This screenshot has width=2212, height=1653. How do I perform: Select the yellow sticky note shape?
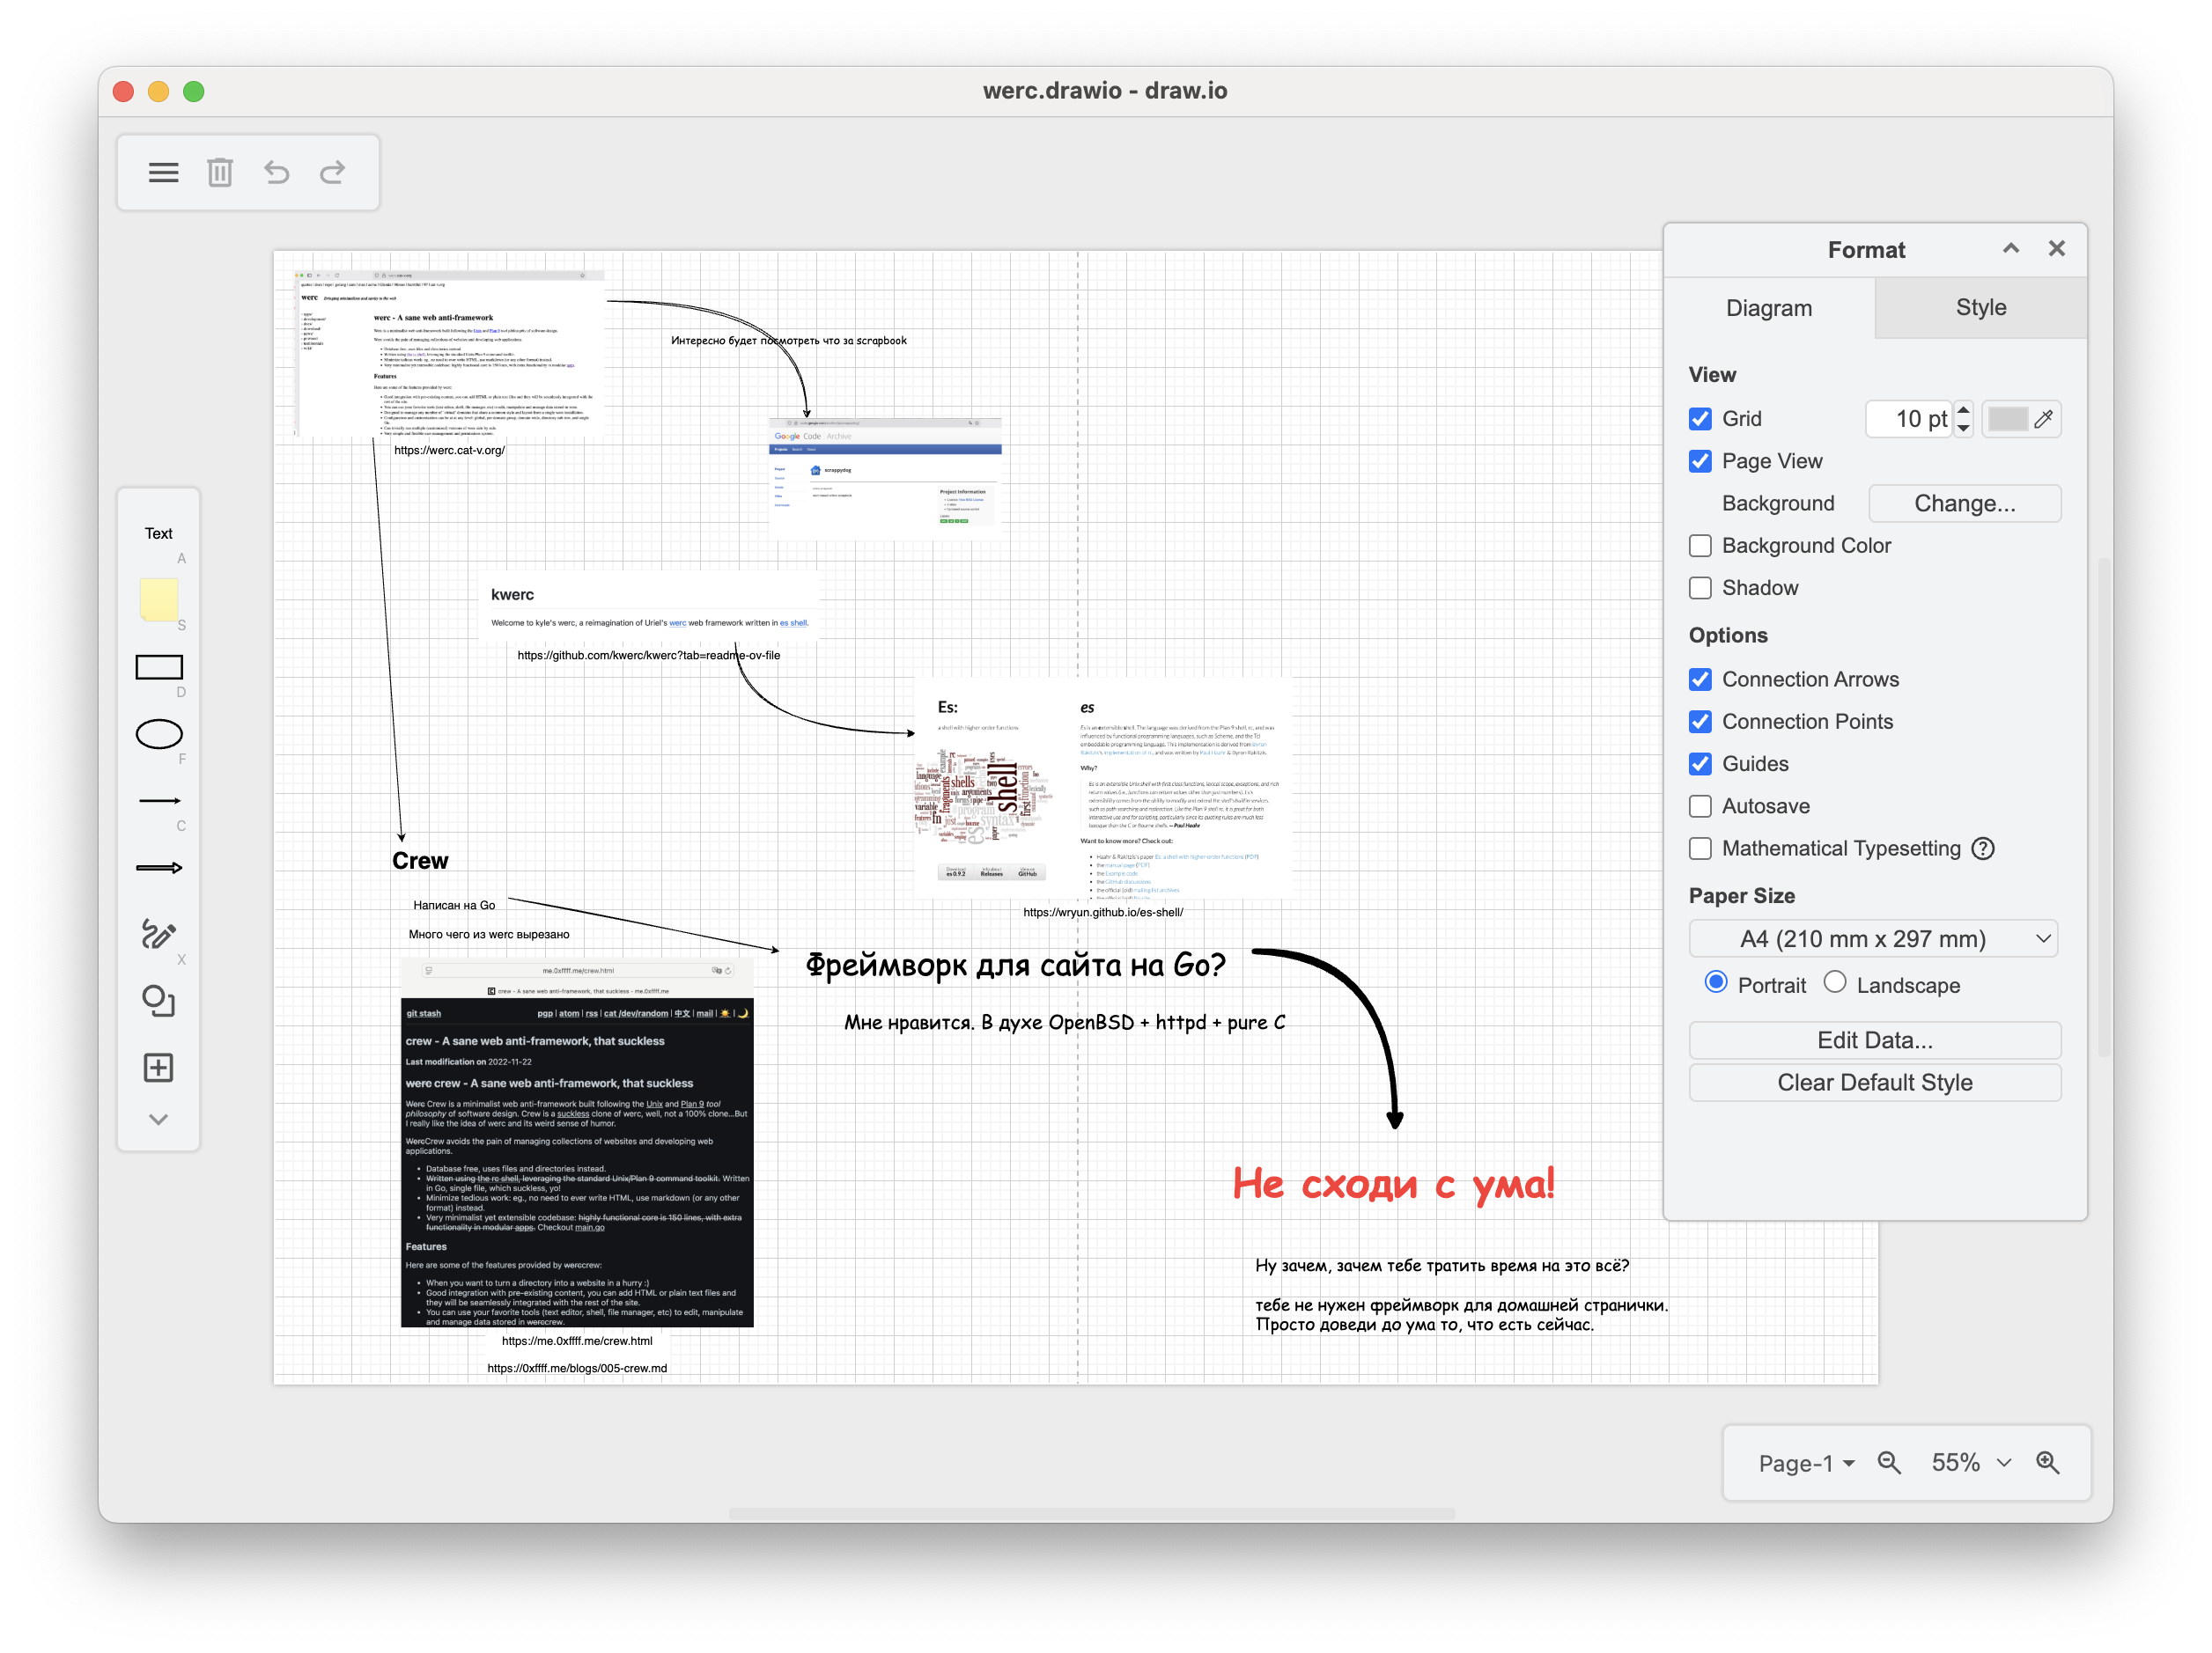tap(159, 599)
